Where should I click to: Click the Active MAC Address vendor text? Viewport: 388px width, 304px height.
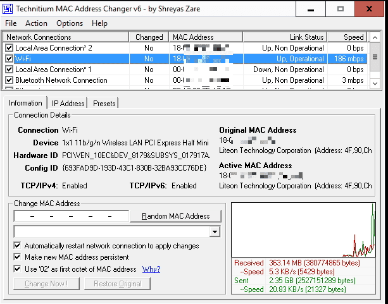296,186
